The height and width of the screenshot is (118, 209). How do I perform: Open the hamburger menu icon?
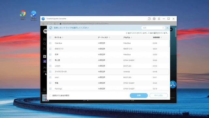tap(159, 19)
